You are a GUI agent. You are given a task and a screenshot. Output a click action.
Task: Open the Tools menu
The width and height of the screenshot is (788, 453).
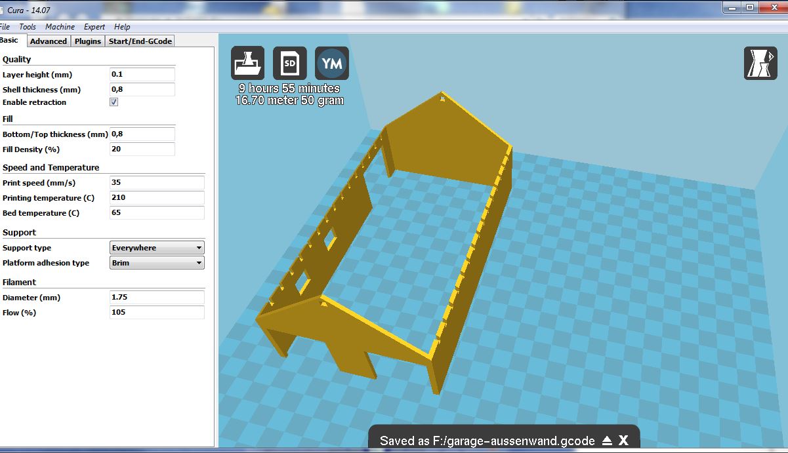tap(28, 27)
